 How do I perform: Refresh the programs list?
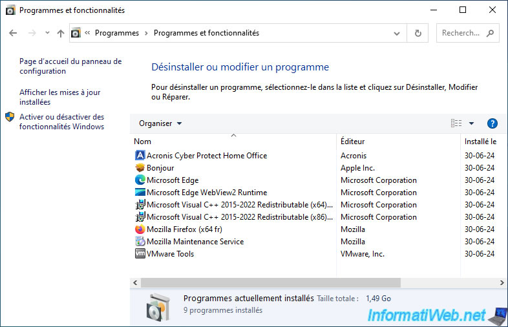pos(418,33)
